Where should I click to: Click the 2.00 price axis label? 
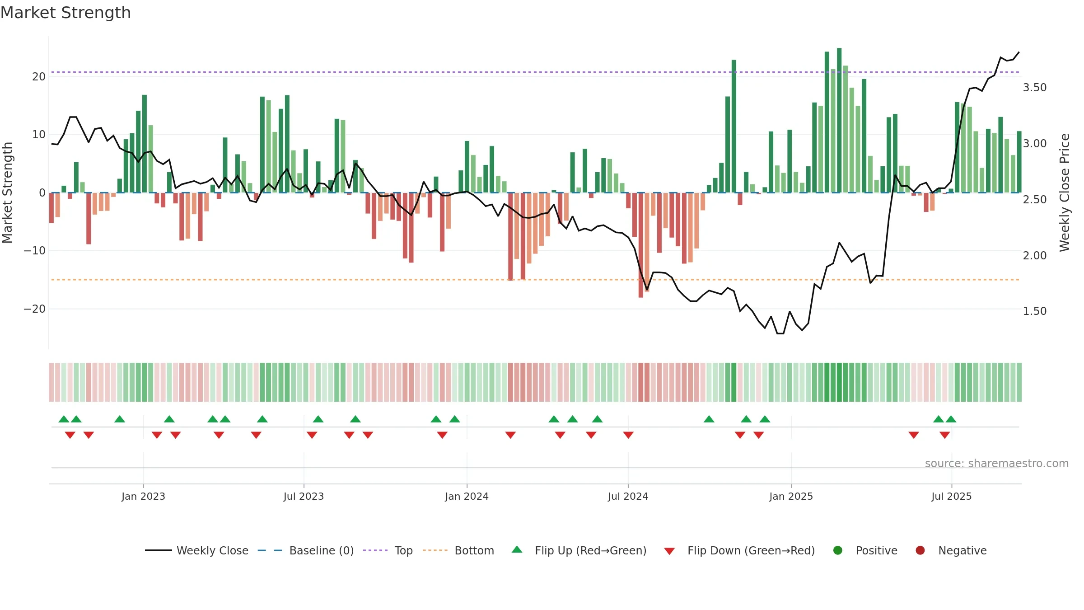click(x=1035, y=255)
